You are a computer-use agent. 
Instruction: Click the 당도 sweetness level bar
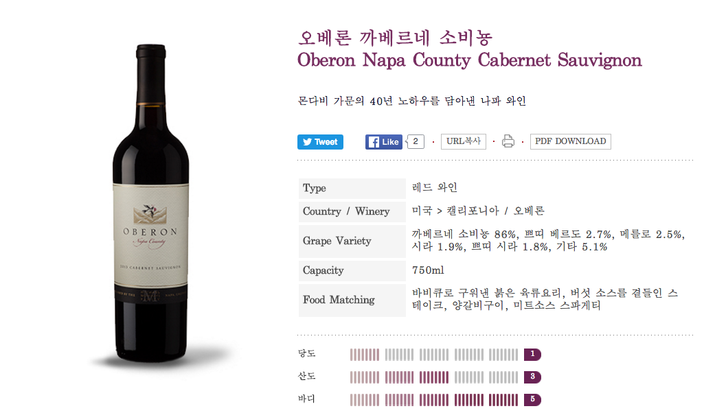tap(433, 355)
